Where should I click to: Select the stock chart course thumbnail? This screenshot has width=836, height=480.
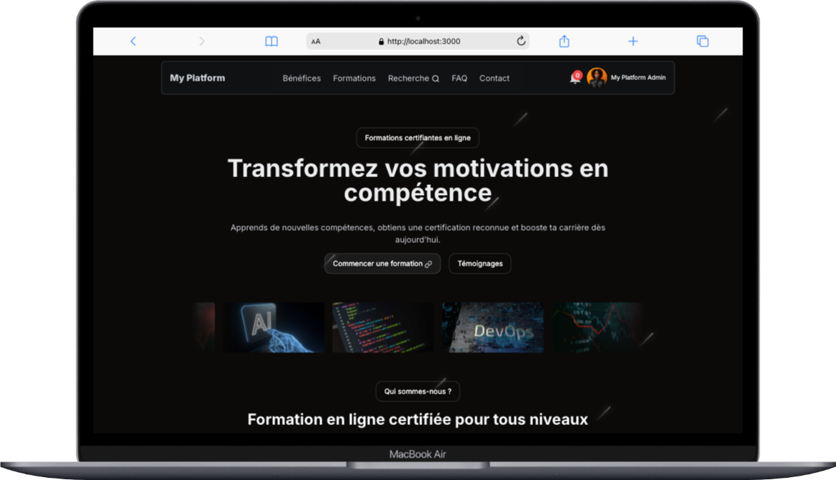[597, 328]
